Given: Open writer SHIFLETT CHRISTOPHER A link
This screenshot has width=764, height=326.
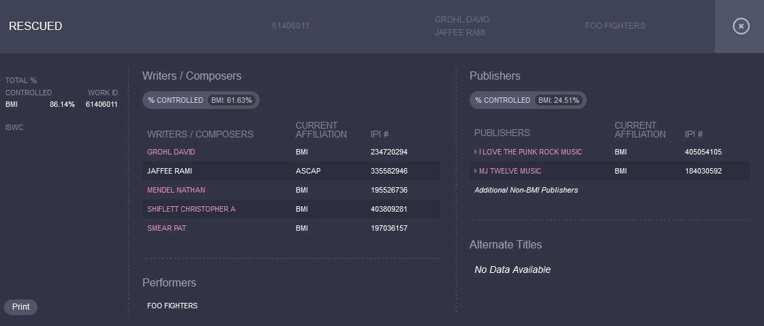Looking at the screenshot, I should coord(191,209).
